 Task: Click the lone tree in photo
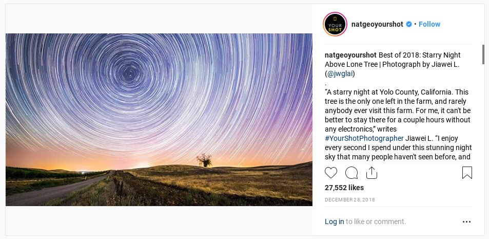click(x=204, y=160)
